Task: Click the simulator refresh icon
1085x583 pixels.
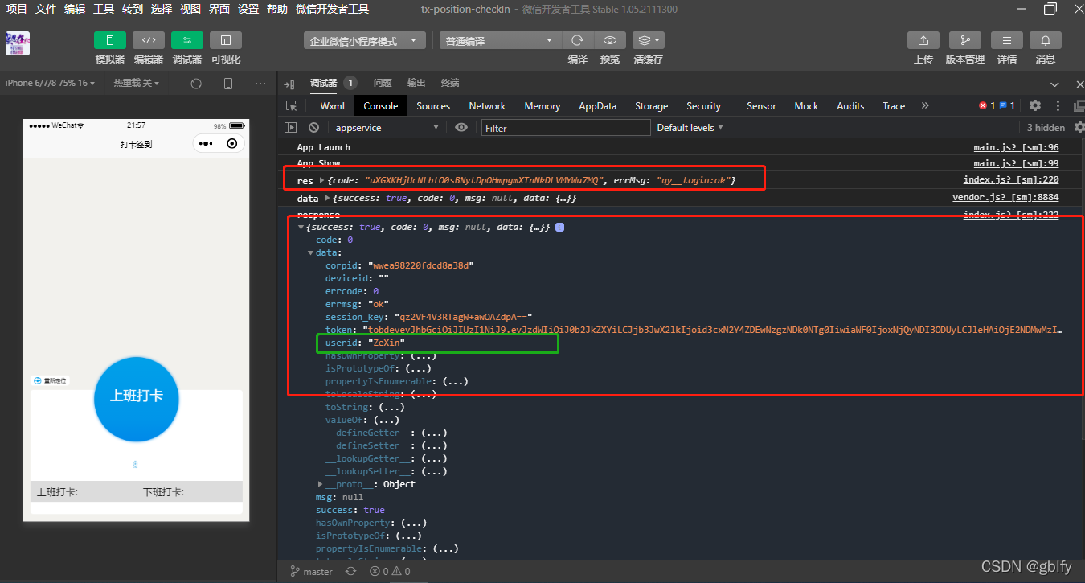Action: click(196, 83)
